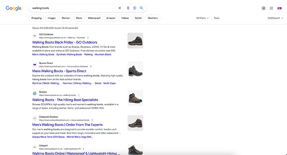Clear the search box with X

(x=120, y=8)
